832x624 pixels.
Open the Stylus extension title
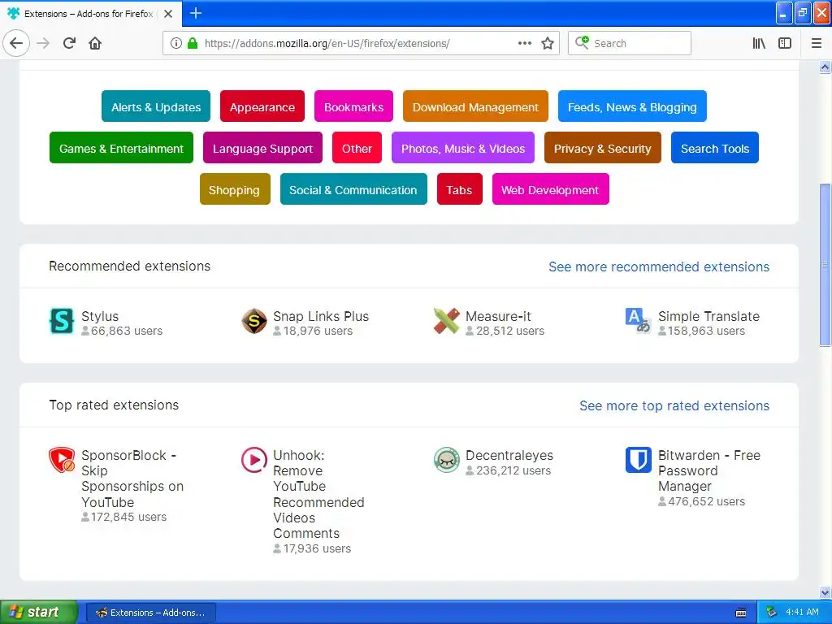coord(100,316)
